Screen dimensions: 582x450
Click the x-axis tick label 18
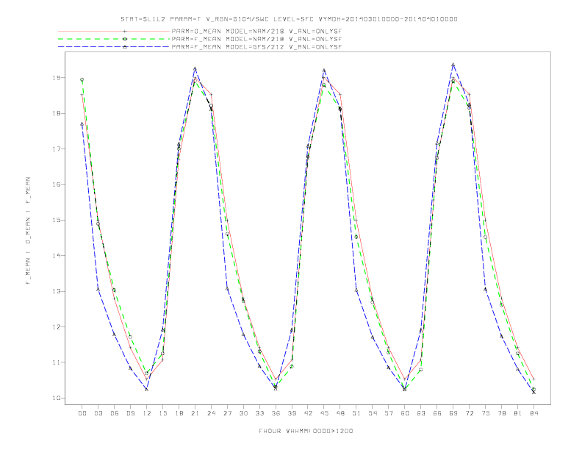point(179,413)
